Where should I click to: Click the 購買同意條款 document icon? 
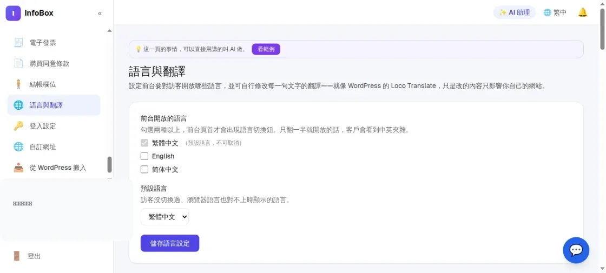click(x=18, y=63)
